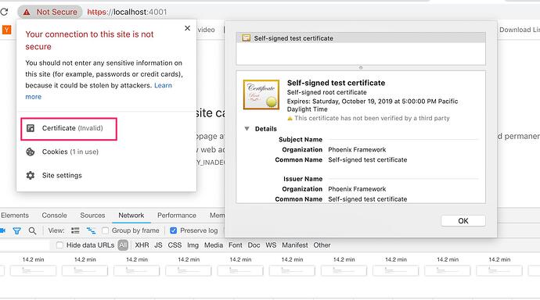Filter requests by Other
Screen dimensions: 540x300
pyautogui.click(x=322, y=245)
